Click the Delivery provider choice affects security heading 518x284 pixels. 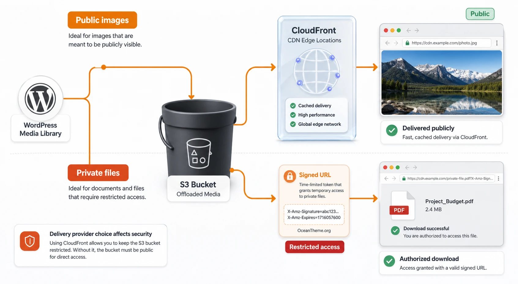(x=101, y=234)
